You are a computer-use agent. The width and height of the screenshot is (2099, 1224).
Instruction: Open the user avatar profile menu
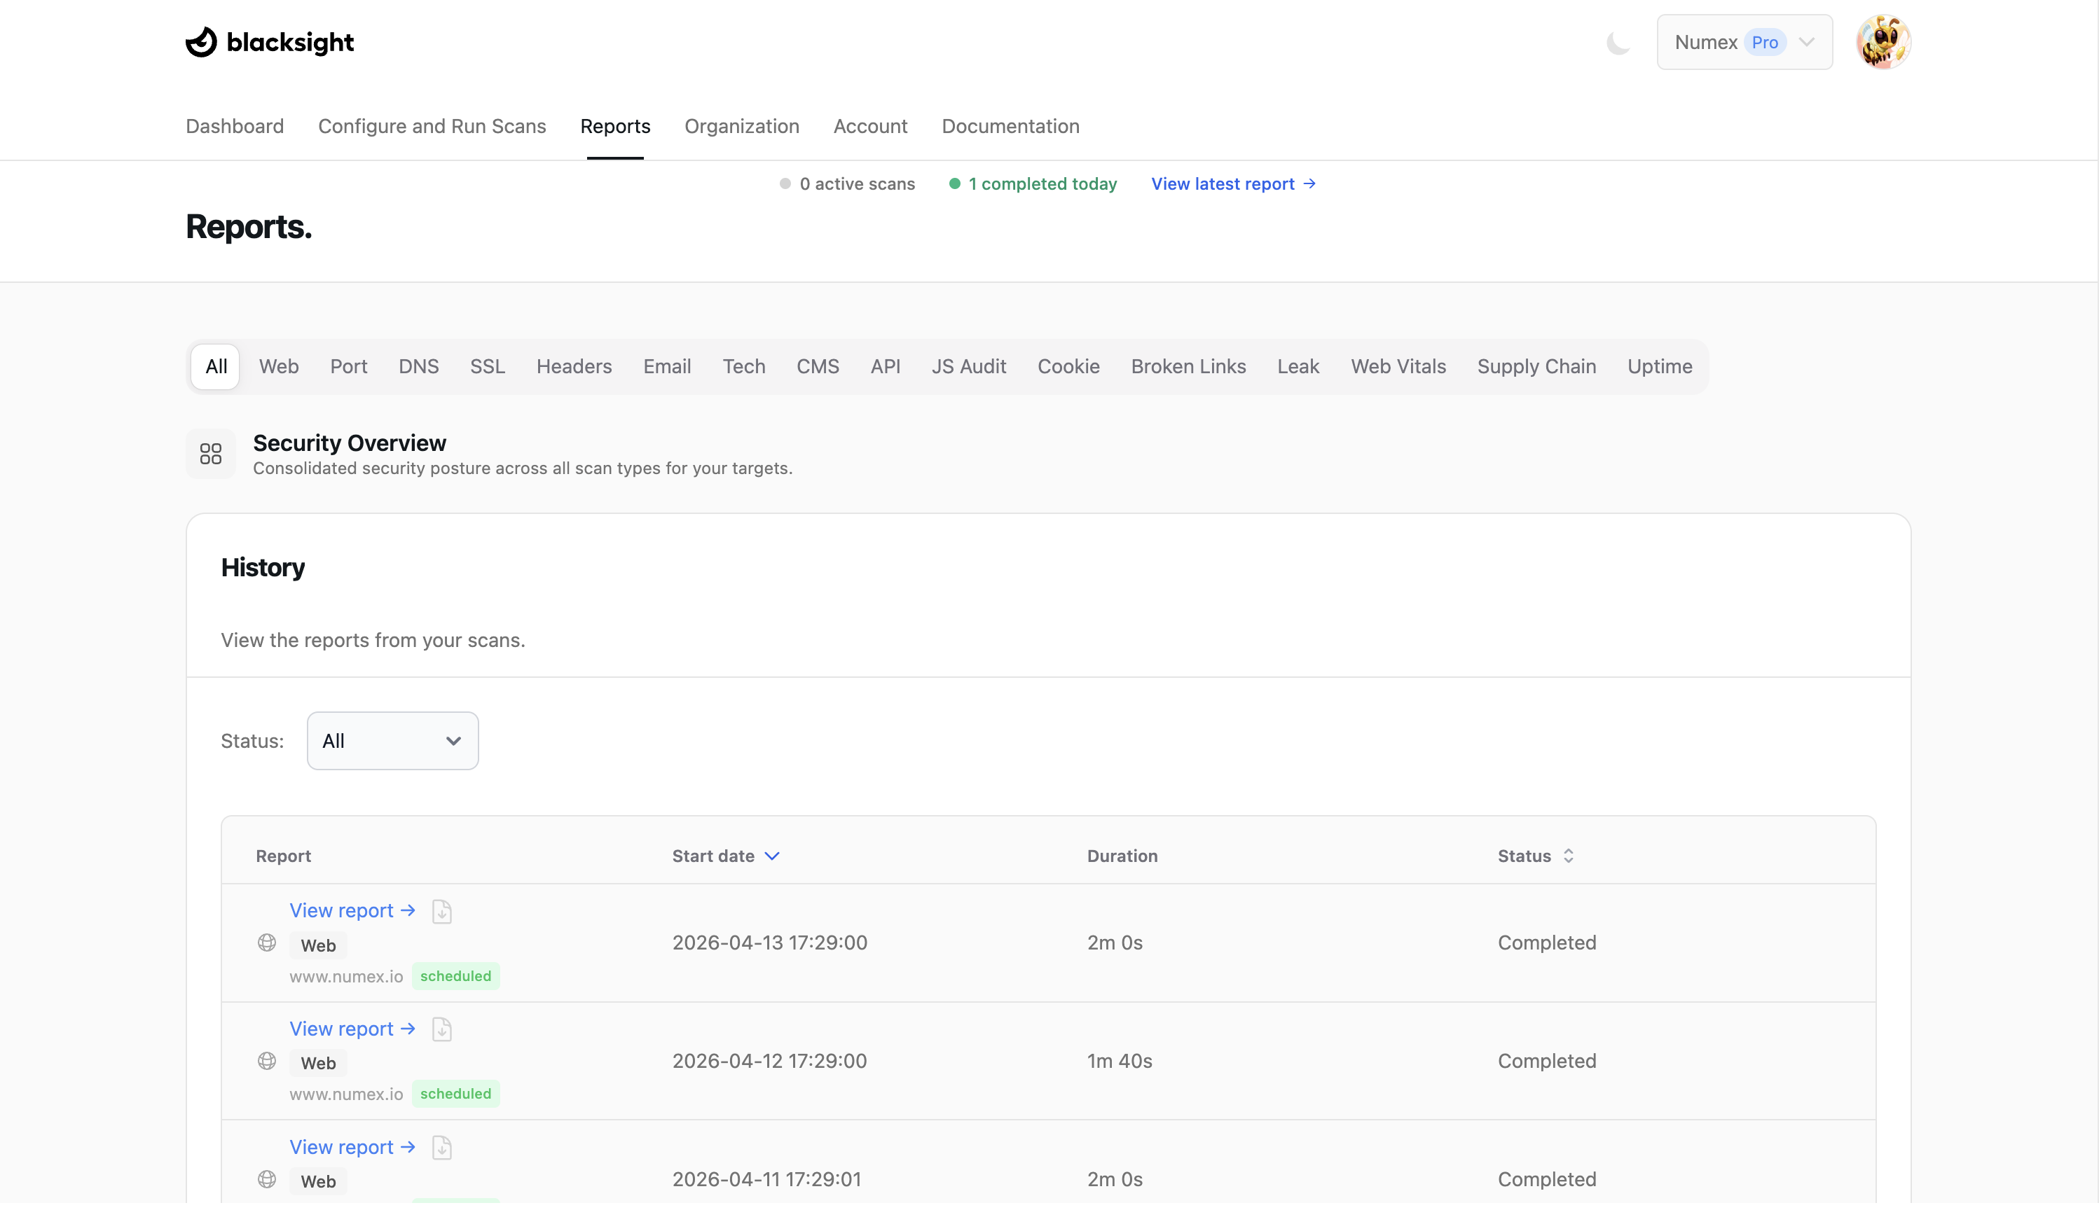coord(1883,43)
